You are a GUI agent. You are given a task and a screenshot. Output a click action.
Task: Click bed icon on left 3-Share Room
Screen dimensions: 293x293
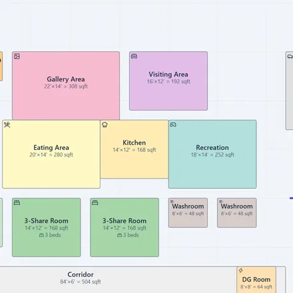pyautogui.click(x=17, y=202)
